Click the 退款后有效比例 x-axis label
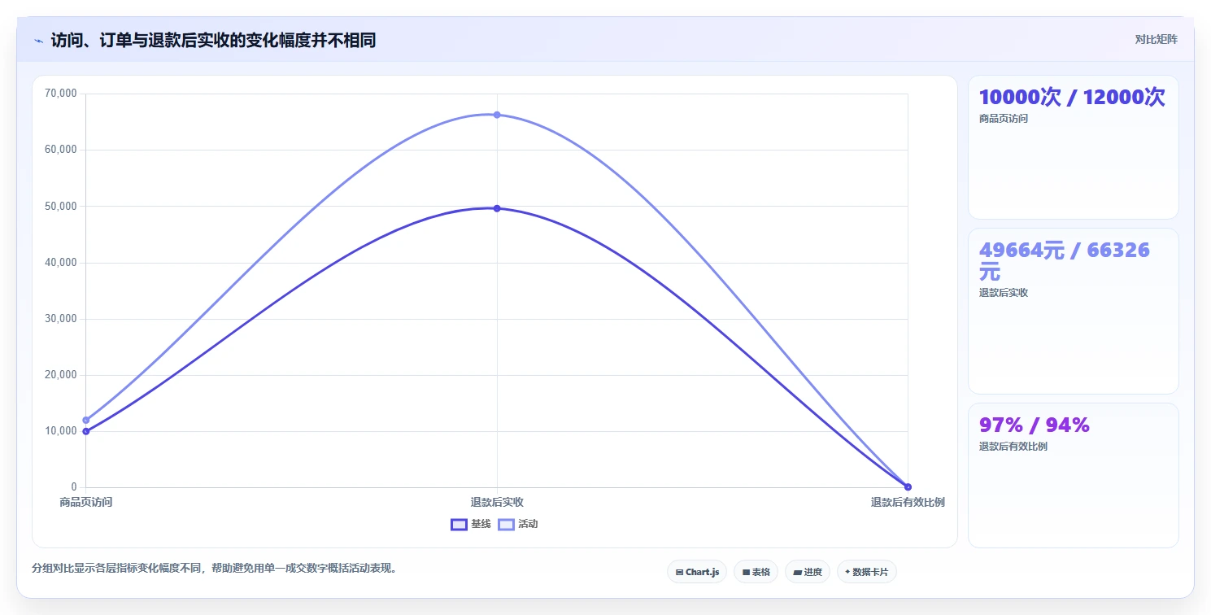 tap(908, 502)
